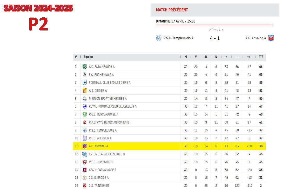Screen dimensions: 289x193
Task: Sort table by Équipe column header
Action: click(88, 57)
